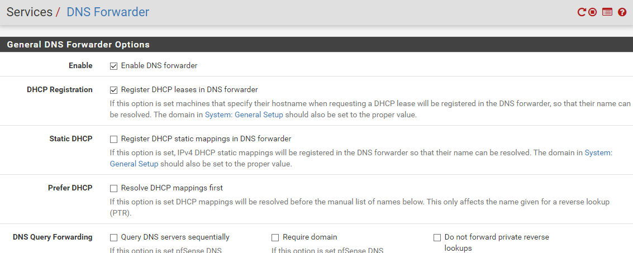Open the red help question-mark icon

622,12
